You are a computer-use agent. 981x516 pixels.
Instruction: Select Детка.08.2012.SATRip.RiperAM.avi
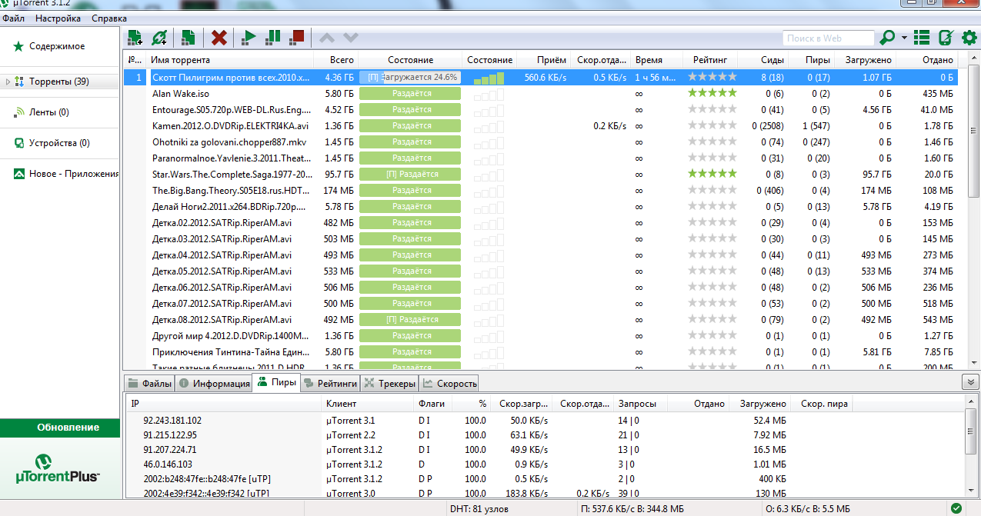pyautogui.click(x=540, y=319)
